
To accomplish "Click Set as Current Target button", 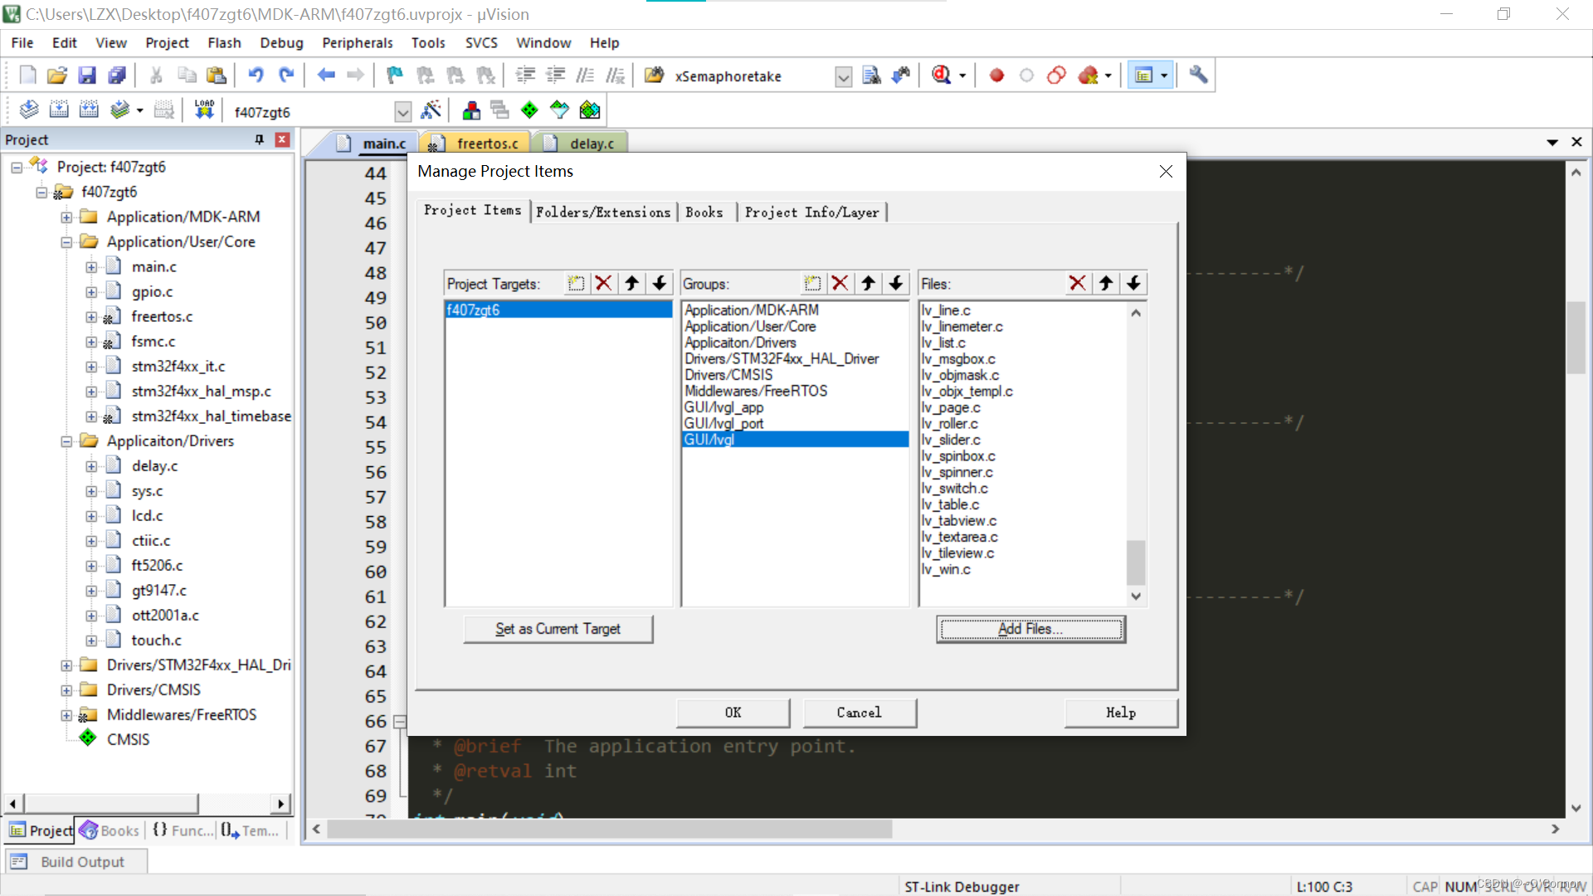I will click(558, 629).
